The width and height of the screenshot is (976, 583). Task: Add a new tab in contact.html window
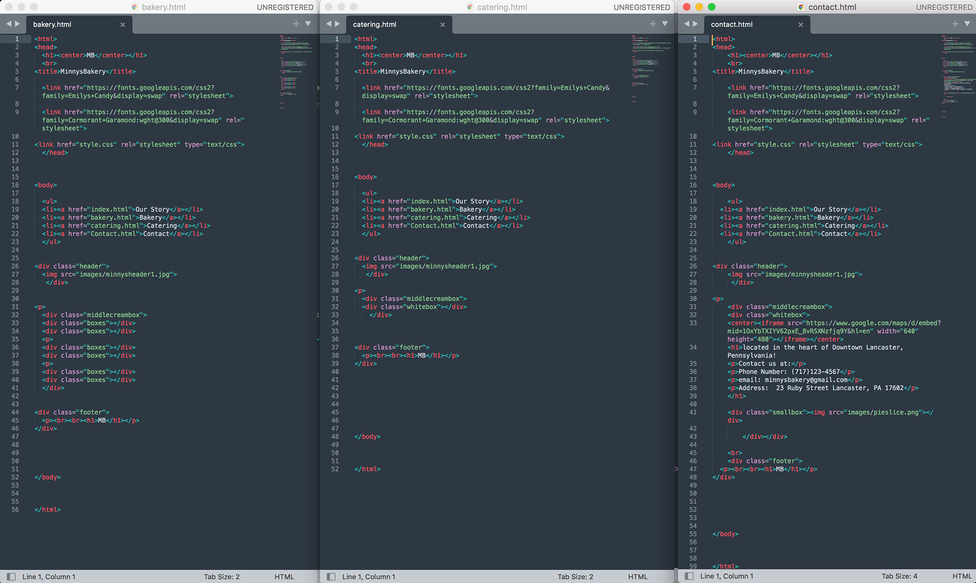(x=955, y=24)
